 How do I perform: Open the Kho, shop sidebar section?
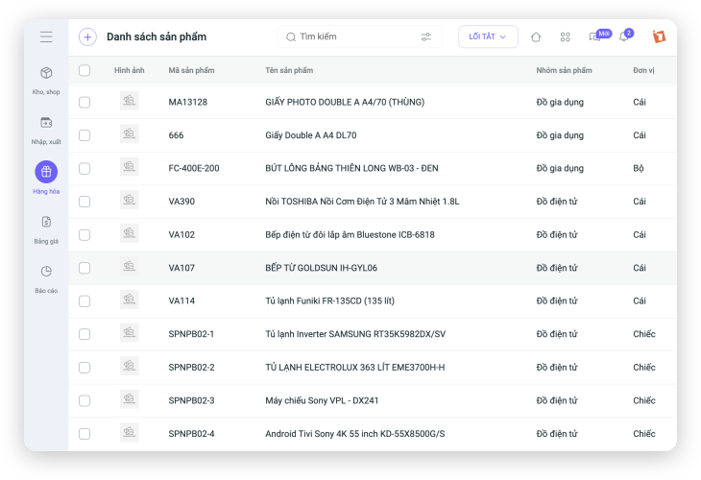tap(46, 79)
